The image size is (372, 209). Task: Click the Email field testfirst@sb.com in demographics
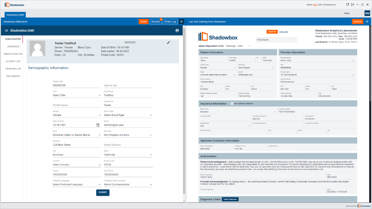point(128,125)
